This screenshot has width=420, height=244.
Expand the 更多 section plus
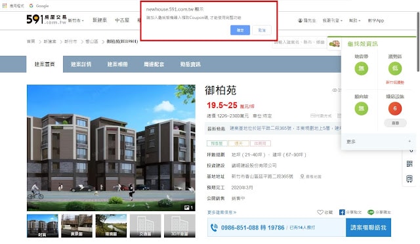click(409, 141)
